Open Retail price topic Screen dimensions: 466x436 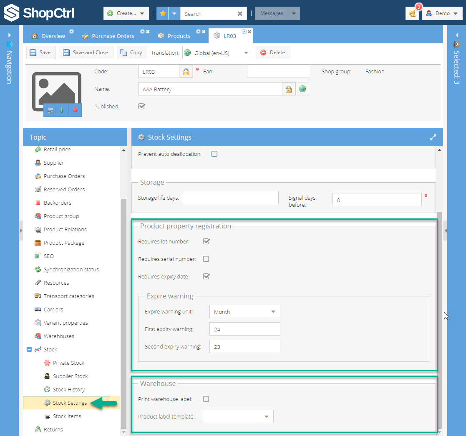coord(57,149)
